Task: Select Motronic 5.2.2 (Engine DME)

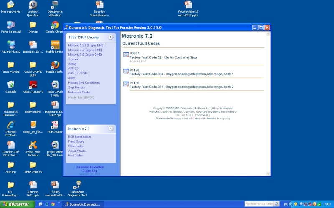Action: (x=86, y=45)
